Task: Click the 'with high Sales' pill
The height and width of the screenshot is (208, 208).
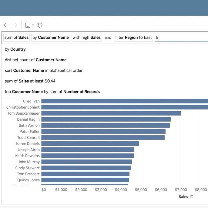Action: pyautogui.click(x=87, y=38)
